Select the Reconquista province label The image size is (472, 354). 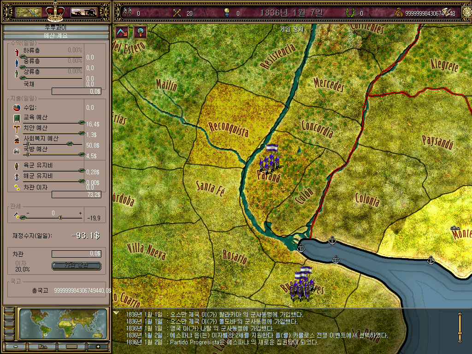(229, 130)
